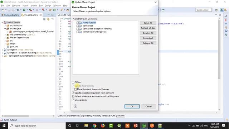The image size is (229, 129).
Task: Switch to the Effective POM tab
Action: pos(108,116)
